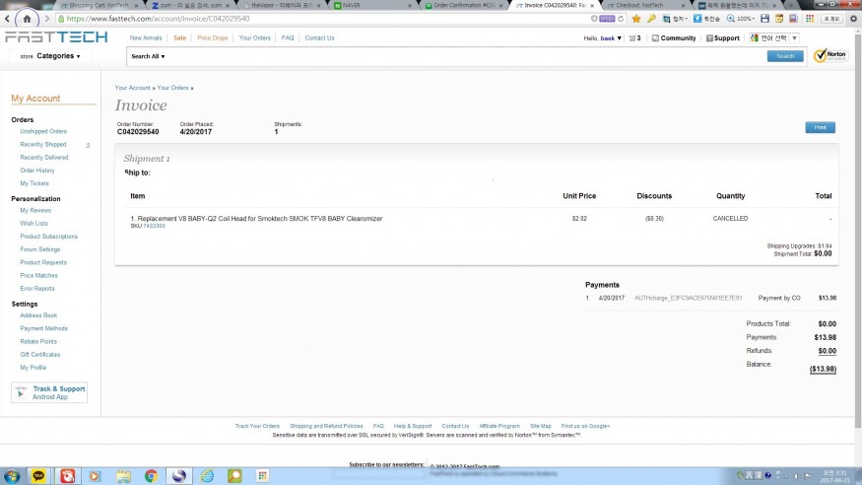The width and height of the screenshot is (862, 485).
Task: Open Unshipped Orders in sidebar
Action: [43, 131]
